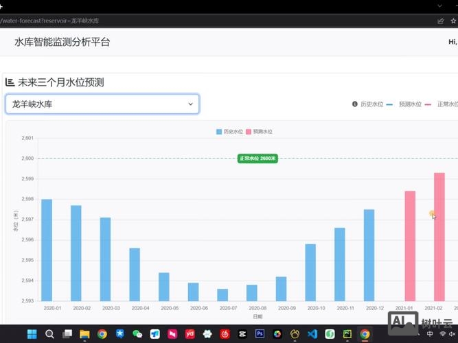Toggle 历史水位 series in chart legend

pyautogui.click(x=229, y=132)
